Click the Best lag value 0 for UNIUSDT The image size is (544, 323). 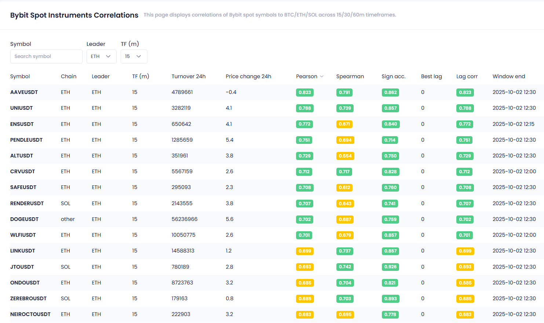(423, 108)
